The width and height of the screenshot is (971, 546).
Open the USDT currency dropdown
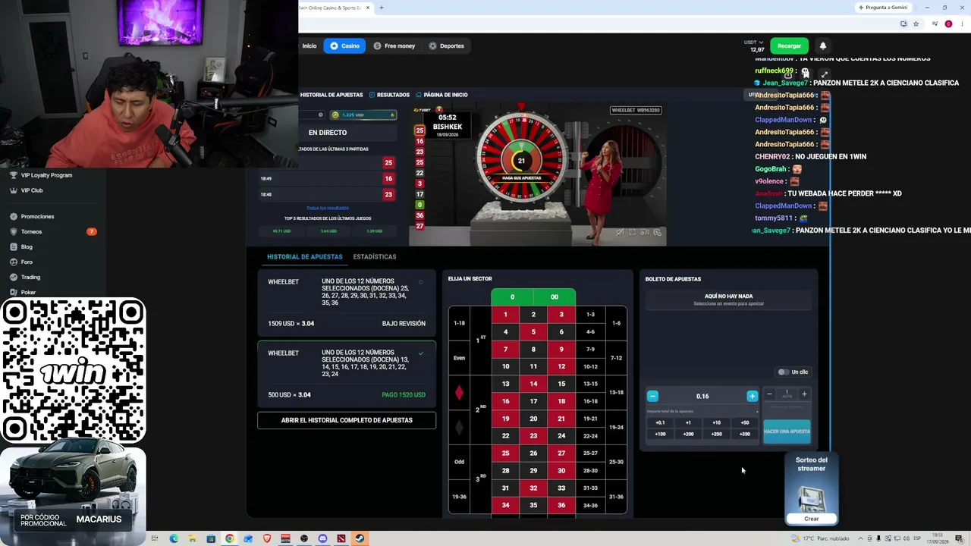click(x=753, y=42)
